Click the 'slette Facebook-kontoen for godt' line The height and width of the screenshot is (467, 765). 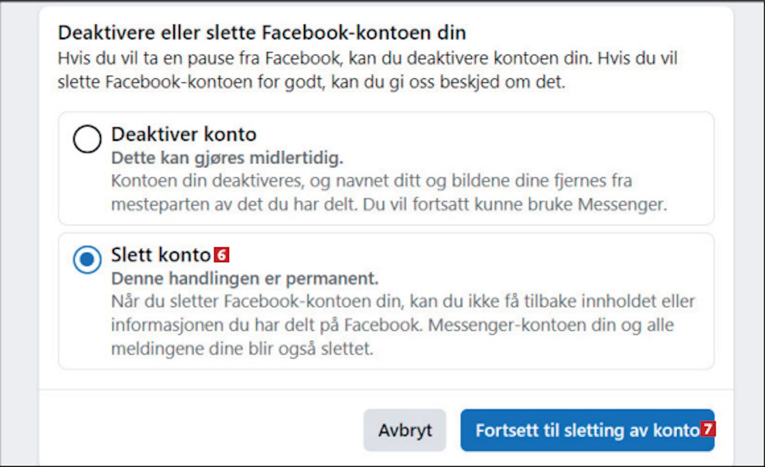click(x=311, y=82)
